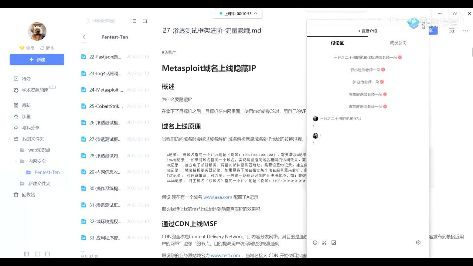Open the www.test.com link

[225, 255]
